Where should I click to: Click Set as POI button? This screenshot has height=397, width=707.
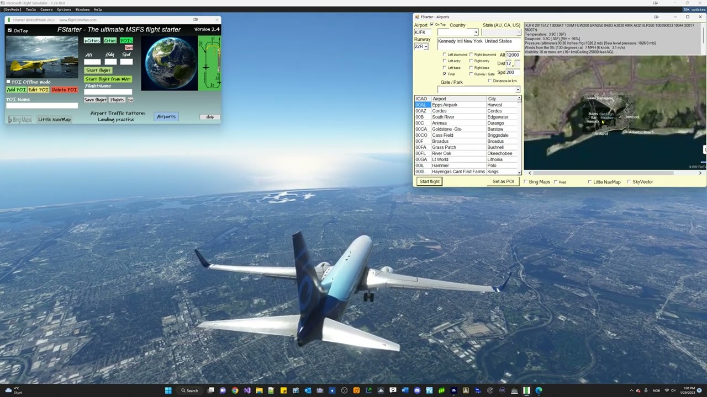point(503,181)
